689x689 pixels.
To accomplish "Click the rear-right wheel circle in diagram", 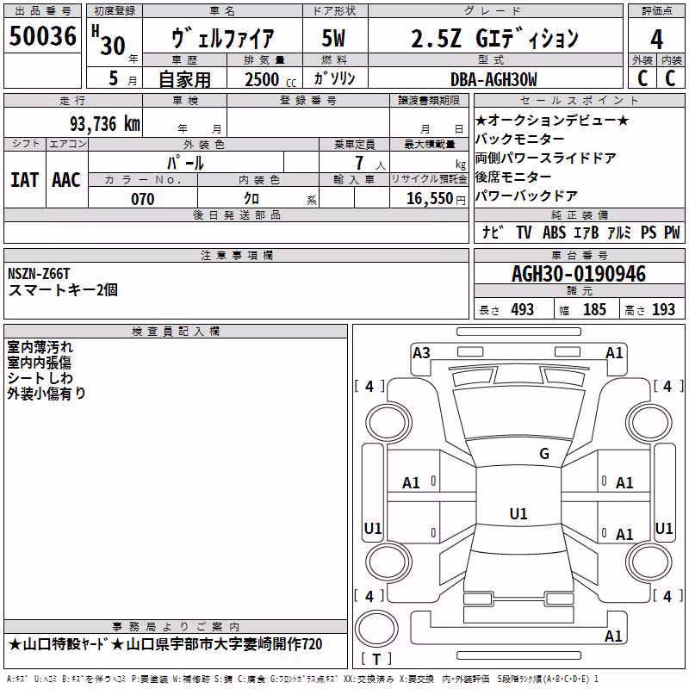I will click(649, 562).
